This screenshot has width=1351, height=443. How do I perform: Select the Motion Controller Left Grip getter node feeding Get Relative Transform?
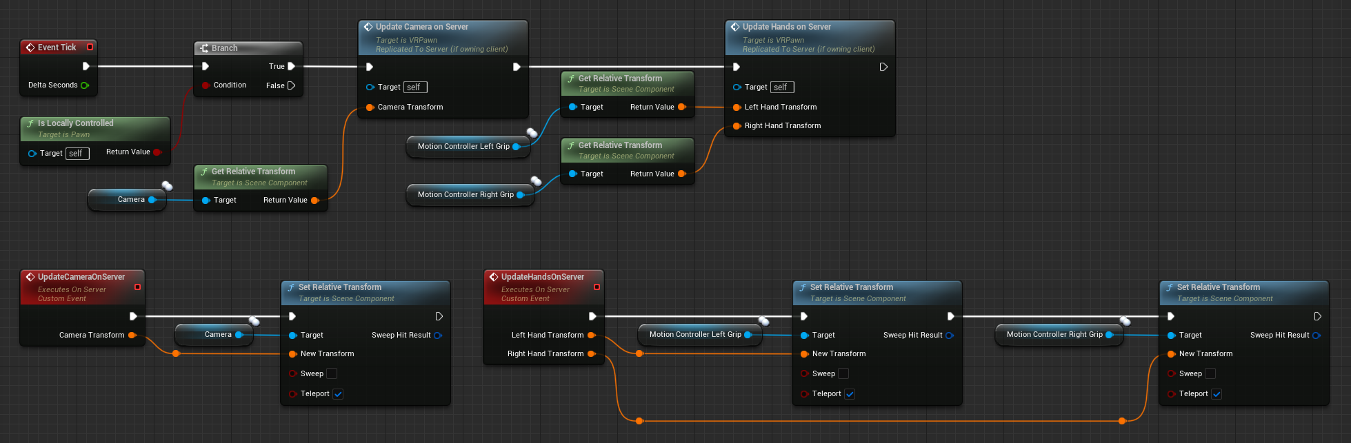point(468,146)
